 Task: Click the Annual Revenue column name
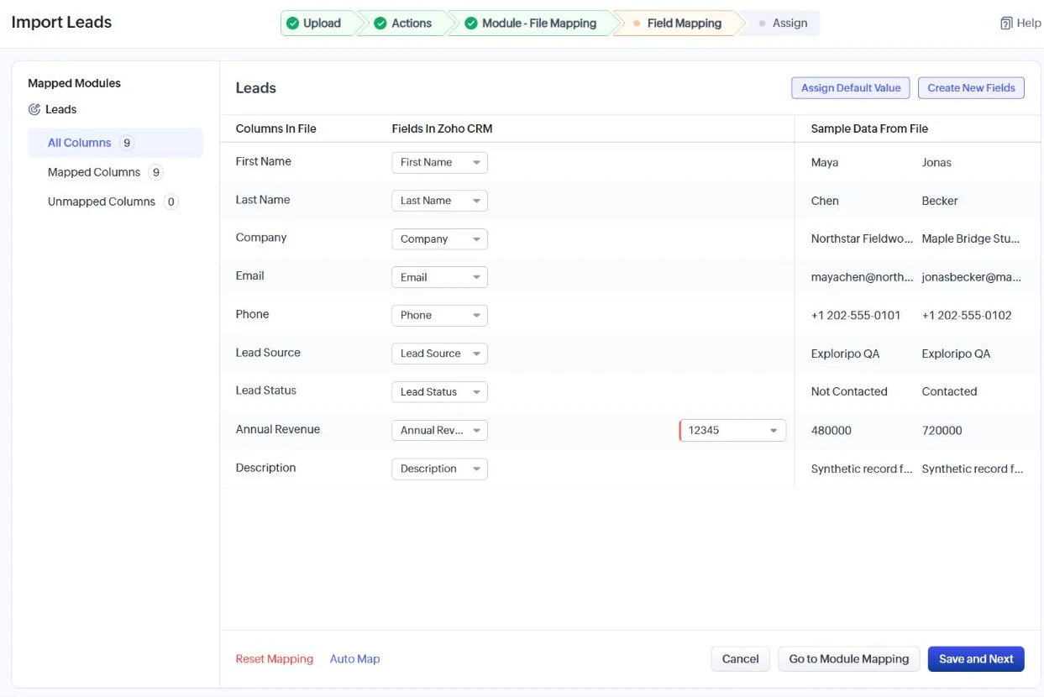(x=278, y=429)
